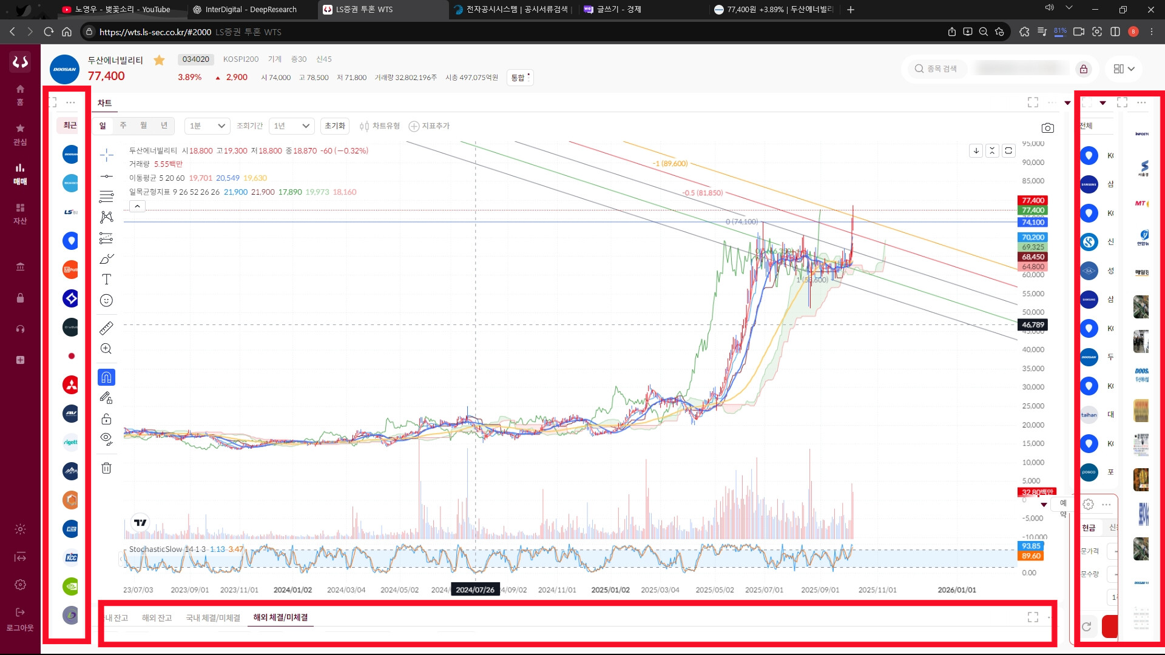The width and height of the screenshot is (1165, 655).
Task: Switch to 주 weekly chart tab
Action: [x=123, y=126]
